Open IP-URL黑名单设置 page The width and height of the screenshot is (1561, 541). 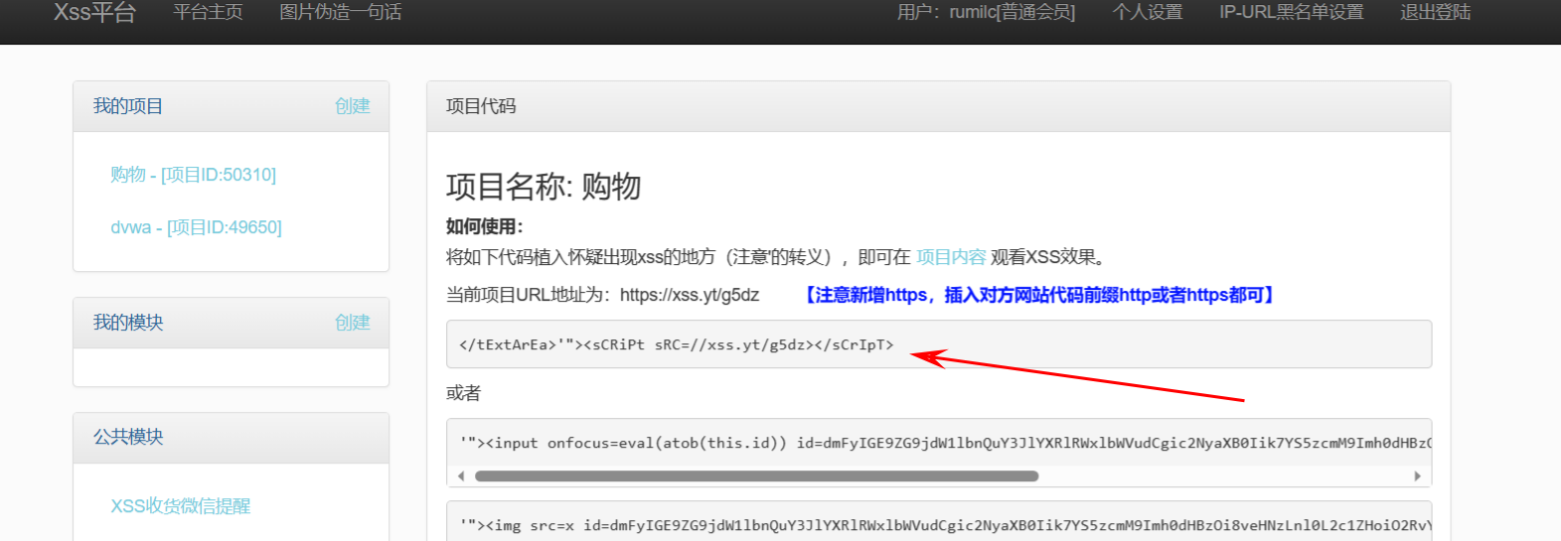(1292, 12)
